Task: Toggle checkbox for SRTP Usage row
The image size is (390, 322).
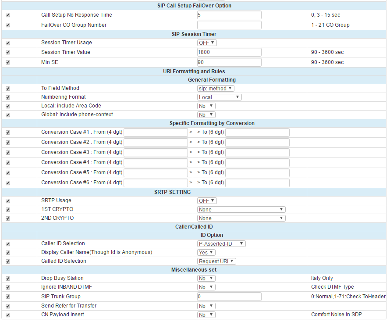Action: (x=8, y=201)
